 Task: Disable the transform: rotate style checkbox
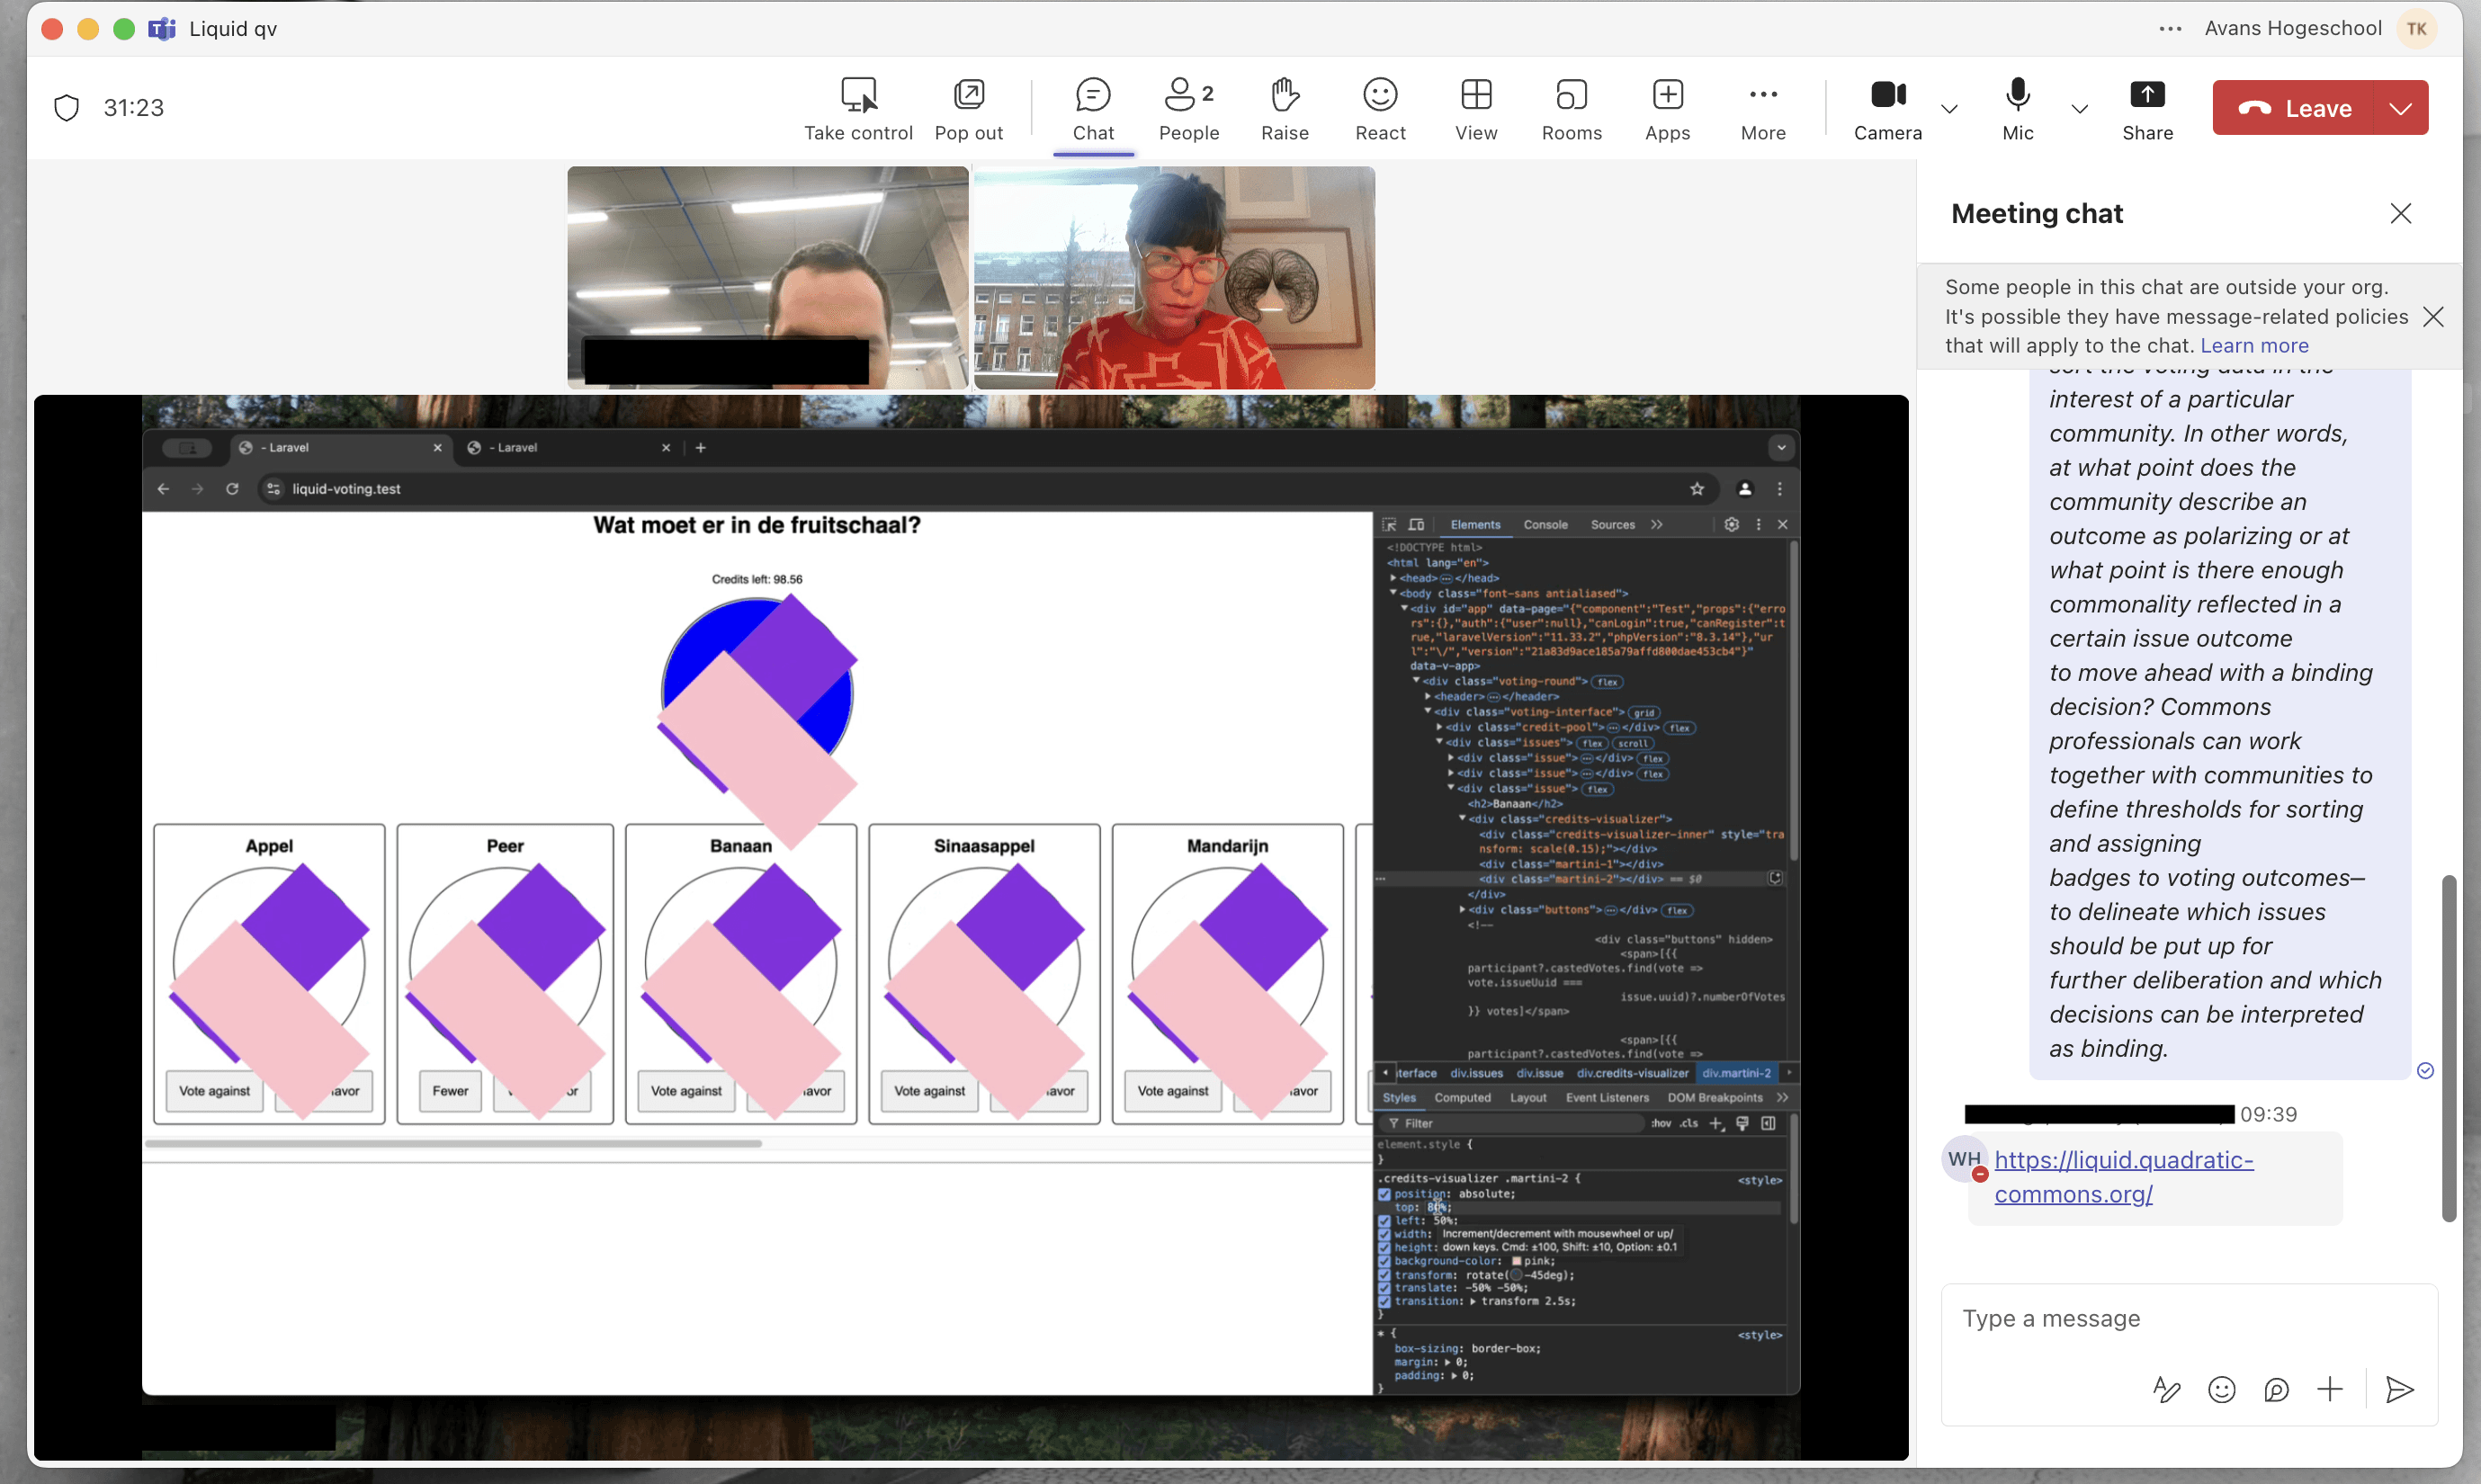click(1386, 1275)
